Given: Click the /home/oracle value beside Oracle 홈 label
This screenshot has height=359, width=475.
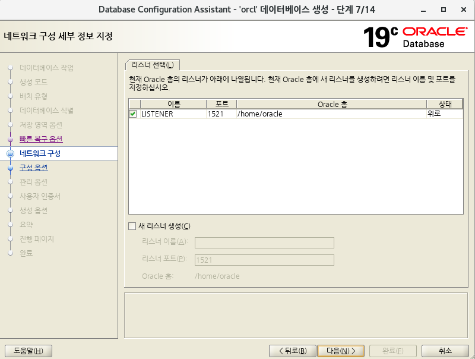Looking at the screenshot, I should coord(217,276).
